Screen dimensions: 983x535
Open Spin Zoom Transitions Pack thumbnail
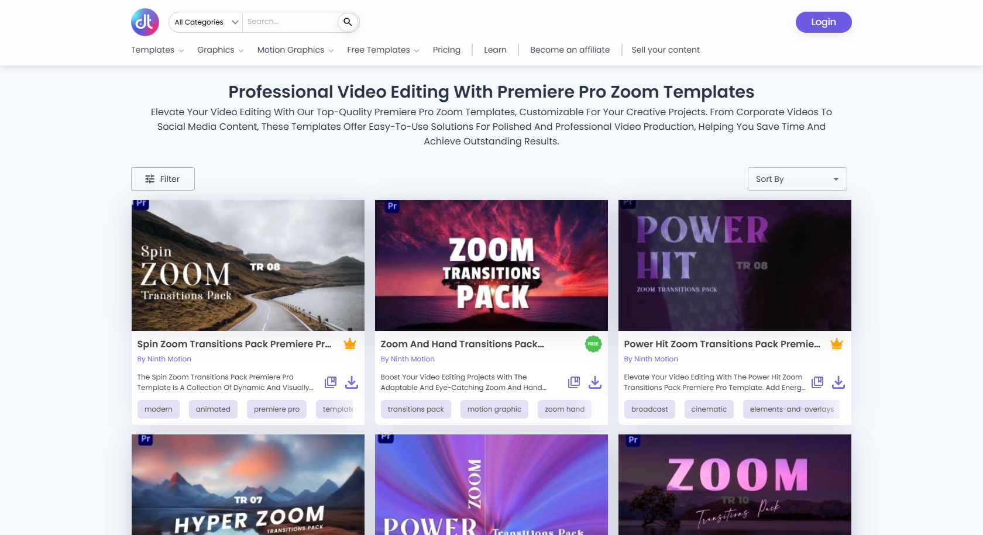tap(248, 265)
